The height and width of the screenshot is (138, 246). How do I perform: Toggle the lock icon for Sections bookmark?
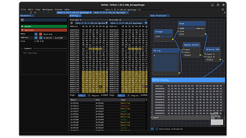pos(36,34)
